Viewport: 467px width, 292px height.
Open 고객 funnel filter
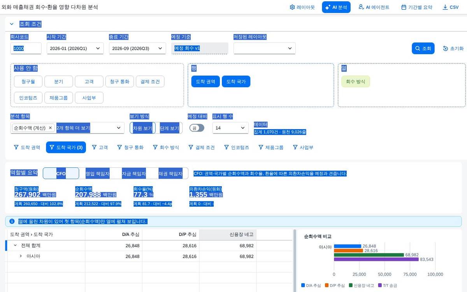pyautogui.click(x=100, y=147)
